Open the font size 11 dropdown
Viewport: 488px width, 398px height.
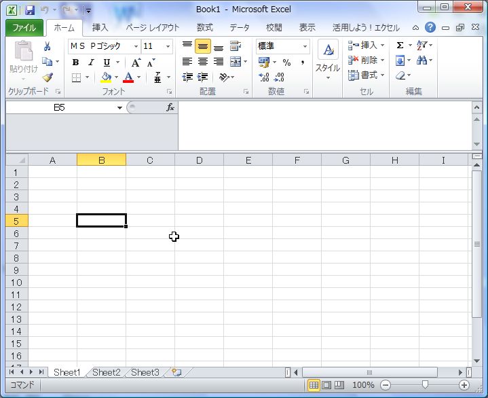(168, 46)
